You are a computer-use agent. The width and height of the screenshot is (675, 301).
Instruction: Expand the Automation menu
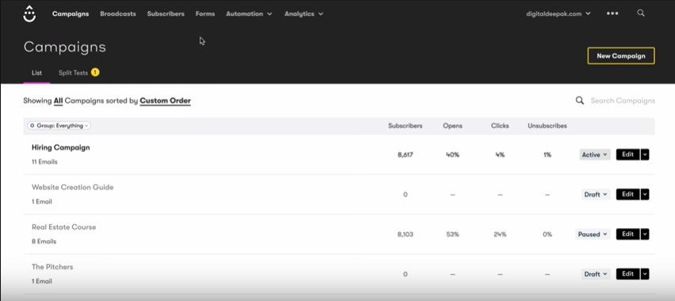pyautogui.click(x=249, y=13)
